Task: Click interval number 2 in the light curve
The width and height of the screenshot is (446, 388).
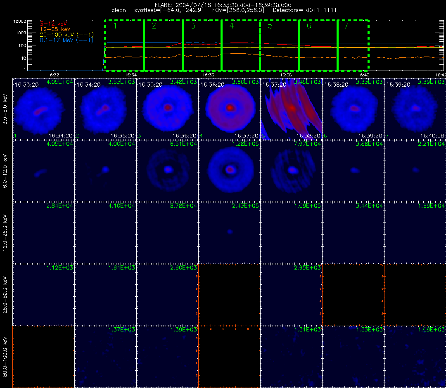Action: point(154,26)
